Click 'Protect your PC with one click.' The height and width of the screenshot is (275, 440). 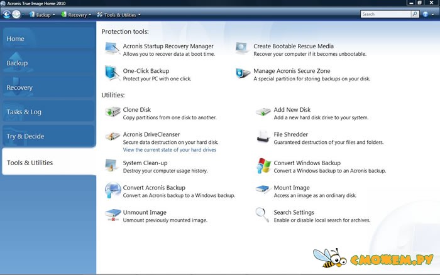pos(157,78)
